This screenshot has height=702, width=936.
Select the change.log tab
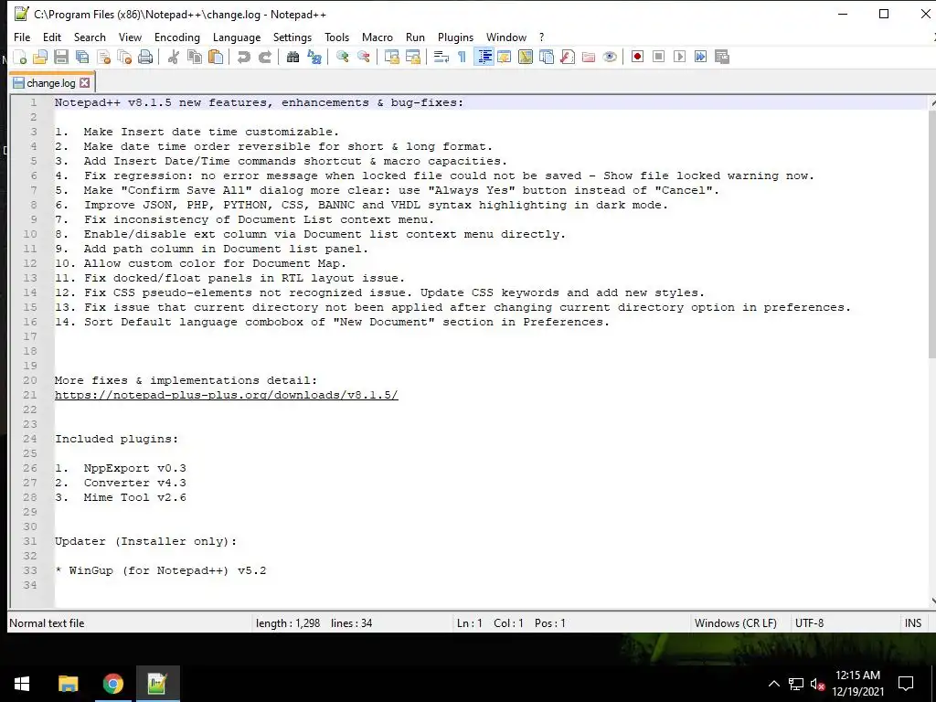(x=51, y=83)
